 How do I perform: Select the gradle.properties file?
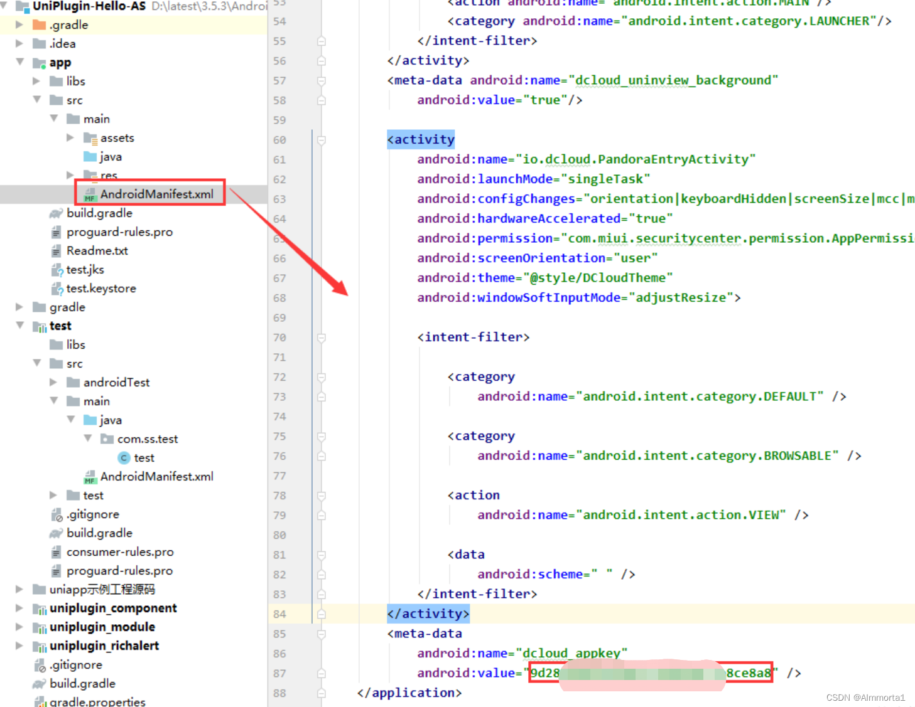click(x=97, y=702)
